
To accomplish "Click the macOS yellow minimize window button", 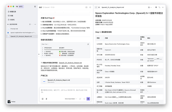I will (x=11, y=6).
